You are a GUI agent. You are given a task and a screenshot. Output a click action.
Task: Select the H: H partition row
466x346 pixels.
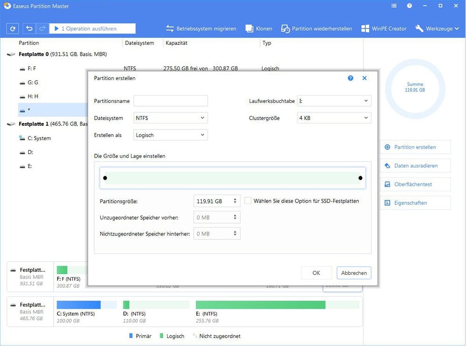pyautogui.click(x=33, y=96)
